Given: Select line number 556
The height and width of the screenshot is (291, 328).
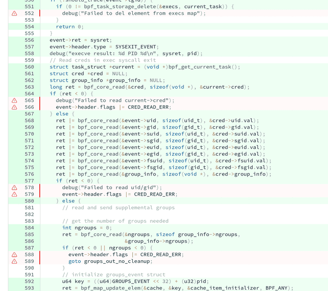Looking at the screenshot, I should [x=29, y=40].
